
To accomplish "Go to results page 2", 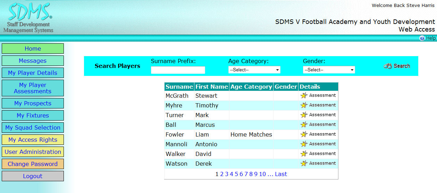I will point(222,174).
